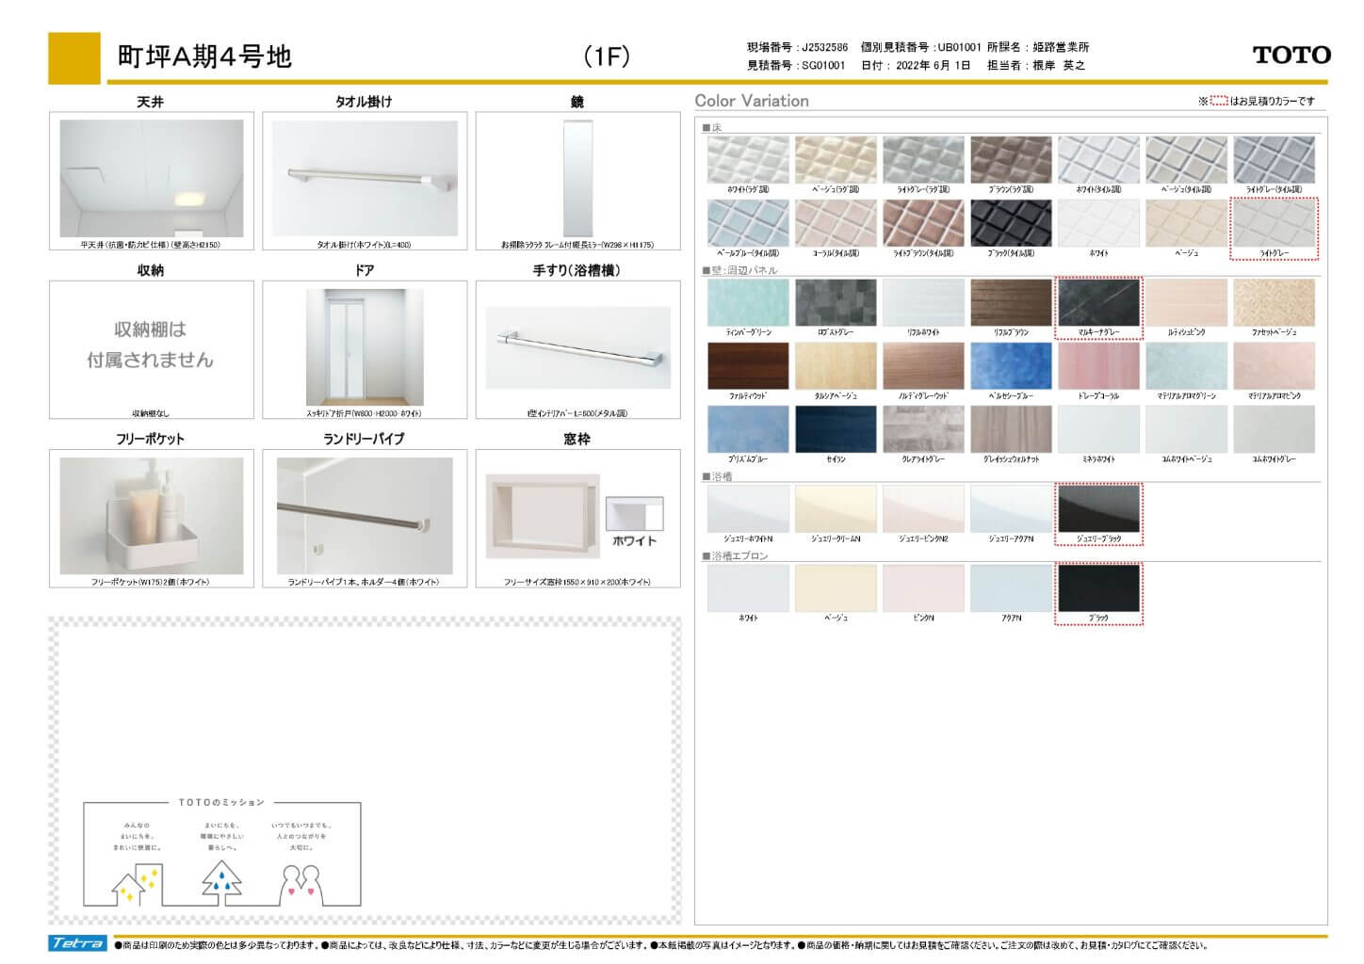Screen dimensions: 1364x964
Task: Click the two people with hearts icon
Action: tap(301, 885)
